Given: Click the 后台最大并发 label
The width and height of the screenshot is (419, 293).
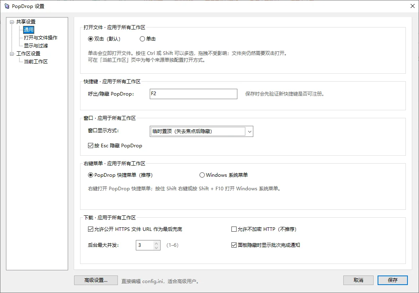Looking at the screenshot, I should [103, 245].
